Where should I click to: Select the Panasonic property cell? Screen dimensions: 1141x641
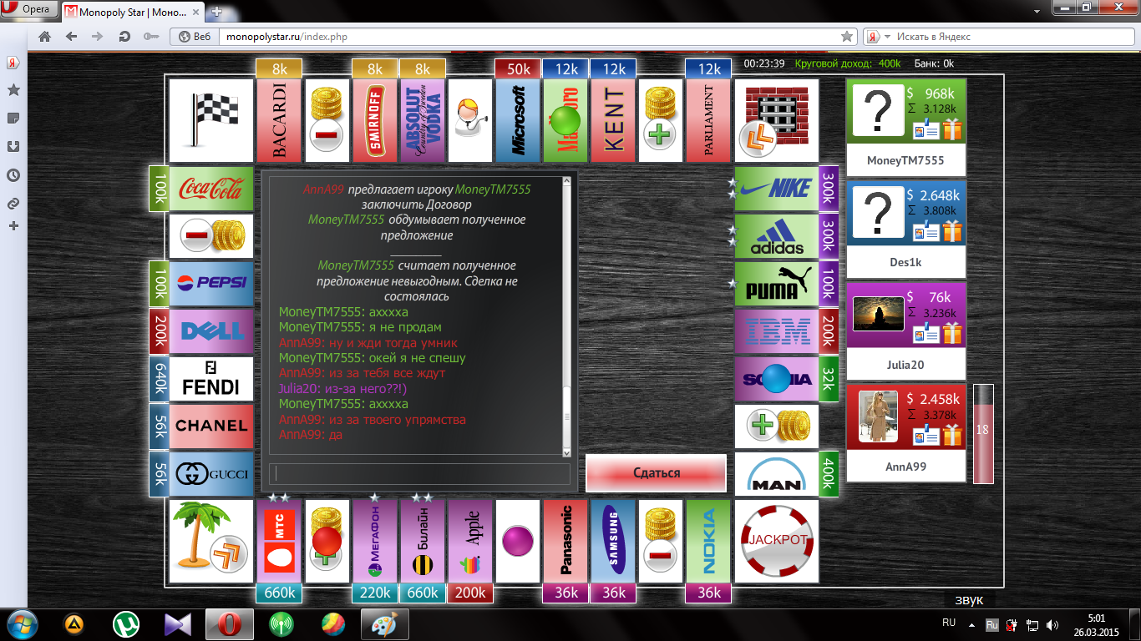(x=565, y=541)
